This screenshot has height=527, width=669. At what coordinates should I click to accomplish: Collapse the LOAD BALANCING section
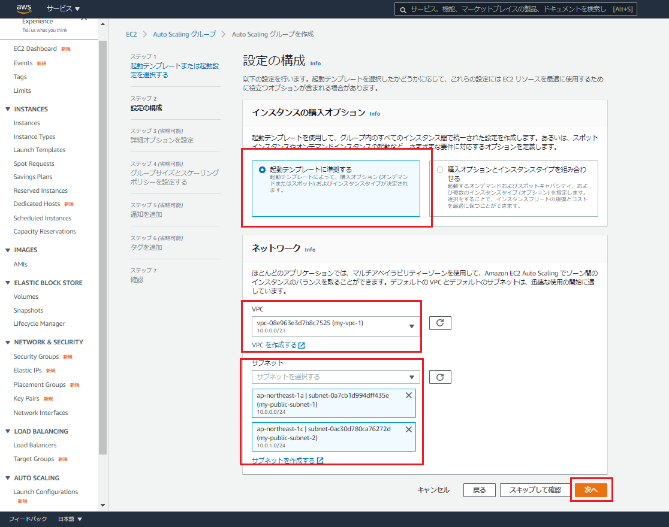click(8, 431)
